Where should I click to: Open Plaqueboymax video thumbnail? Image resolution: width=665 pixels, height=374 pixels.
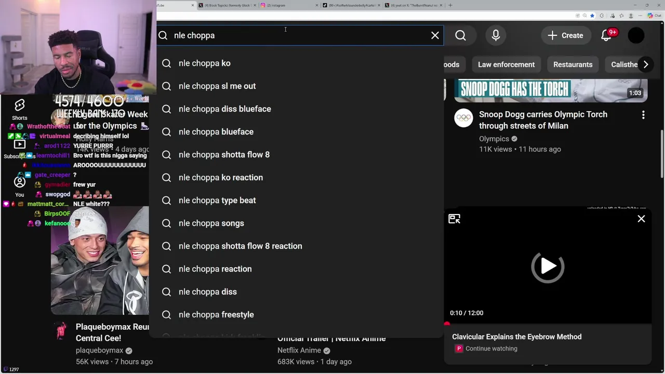click(100, 261)
